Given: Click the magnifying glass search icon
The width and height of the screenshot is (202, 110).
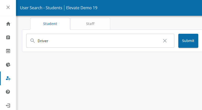Looking at the screenshot, I should point(32,41).
